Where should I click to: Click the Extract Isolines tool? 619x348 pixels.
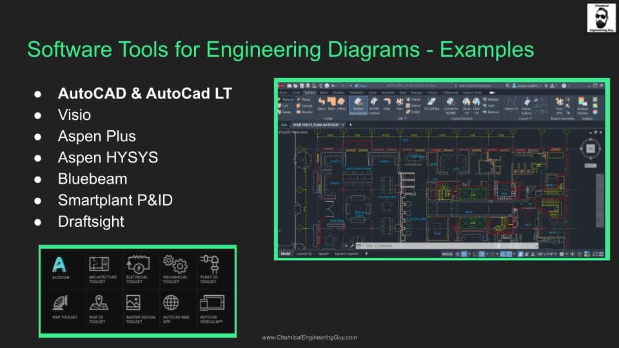(527, 106)
